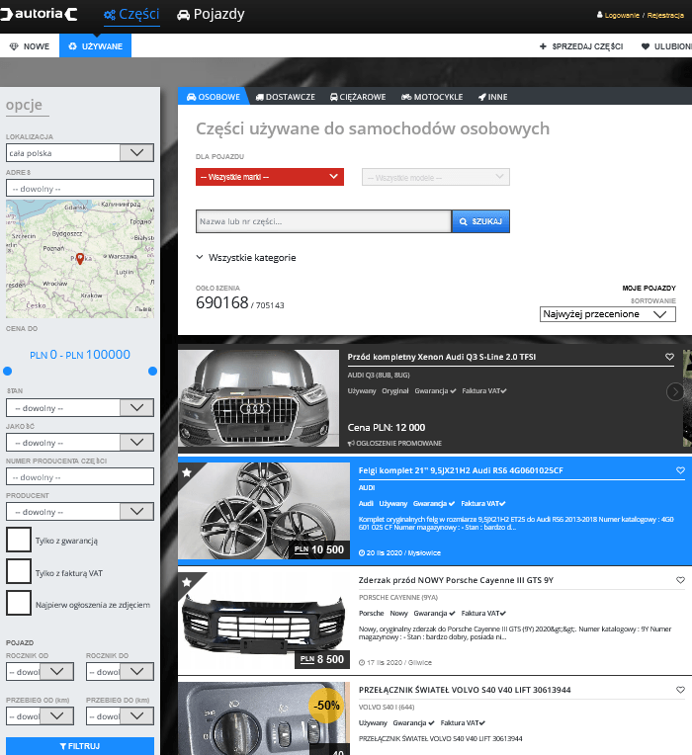Open the Porsche bumper thumbnail

pos(264,621)
